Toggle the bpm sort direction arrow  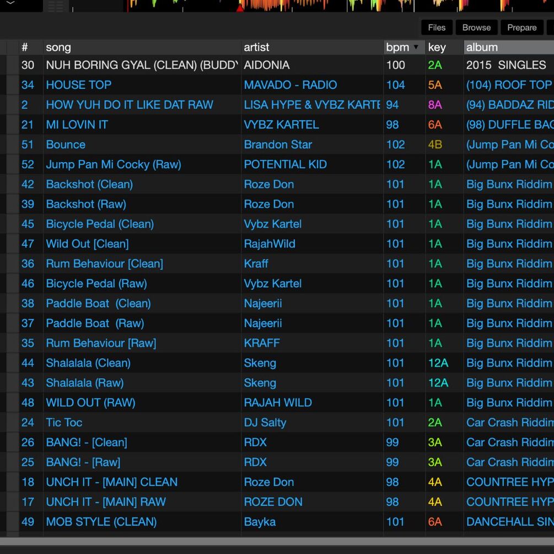(416, 47)
